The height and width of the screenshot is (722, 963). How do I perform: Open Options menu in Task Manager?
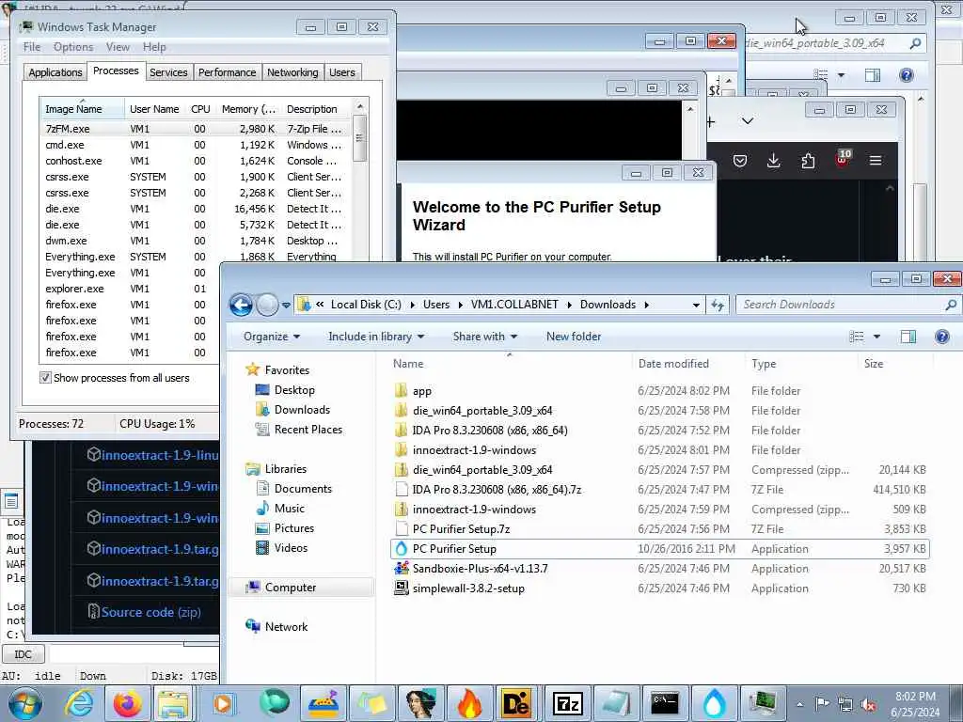[x=73, y=47]
